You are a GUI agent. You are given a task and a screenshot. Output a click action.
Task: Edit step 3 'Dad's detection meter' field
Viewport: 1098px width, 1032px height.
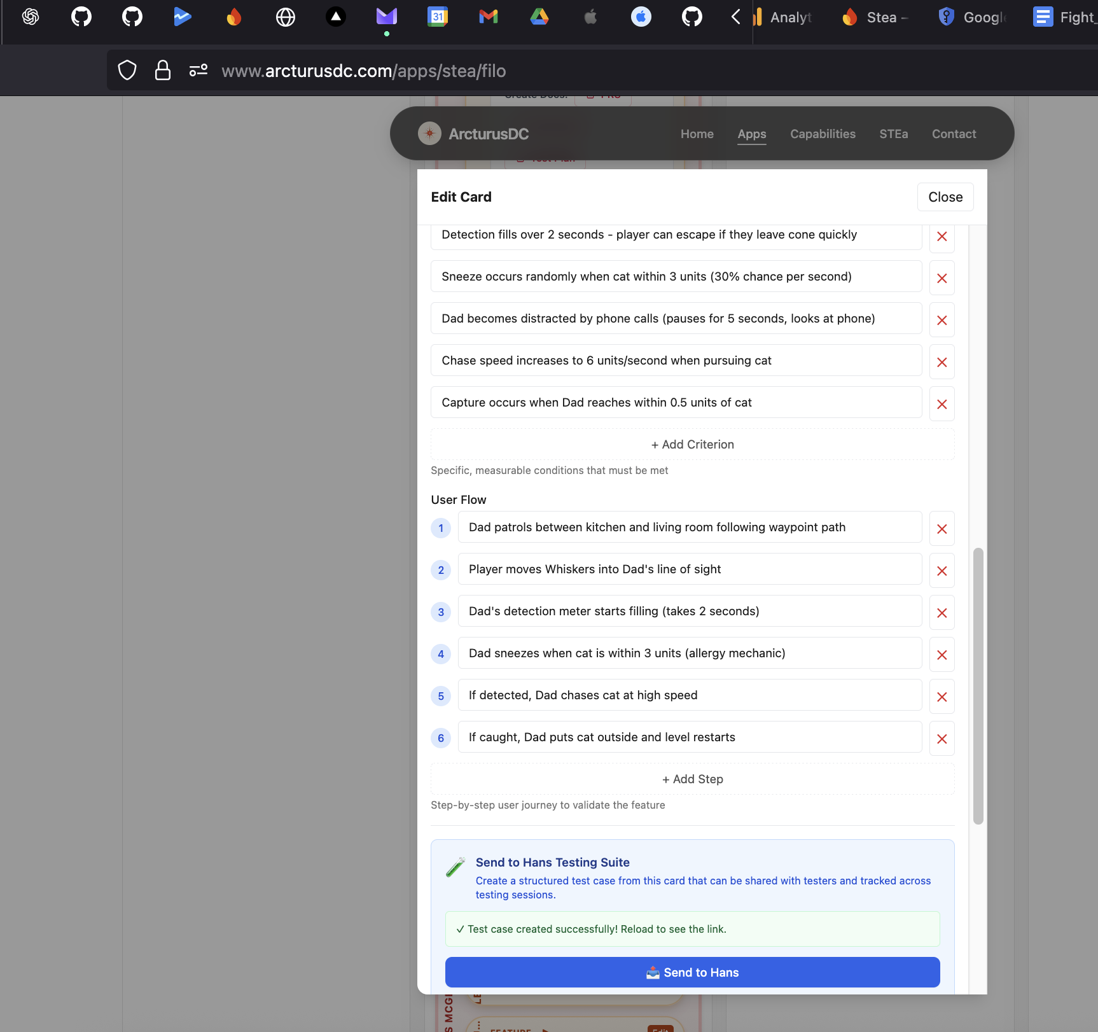point(690,611)
